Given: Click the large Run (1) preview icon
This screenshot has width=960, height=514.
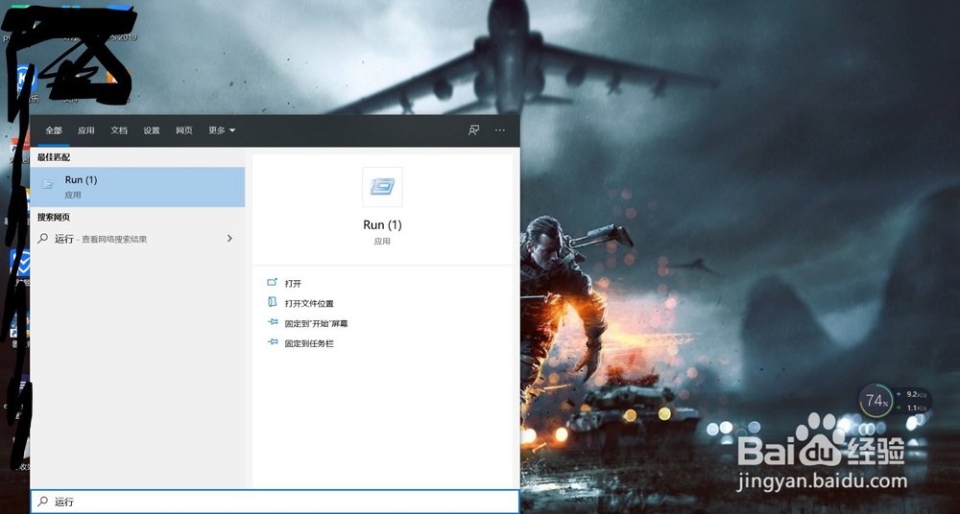Looking at the screenshot, I should tap(383, 187).
